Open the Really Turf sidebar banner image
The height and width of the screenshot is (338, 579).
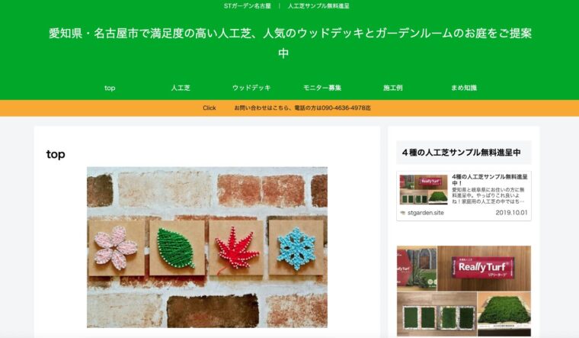click(x=464, y=291)
